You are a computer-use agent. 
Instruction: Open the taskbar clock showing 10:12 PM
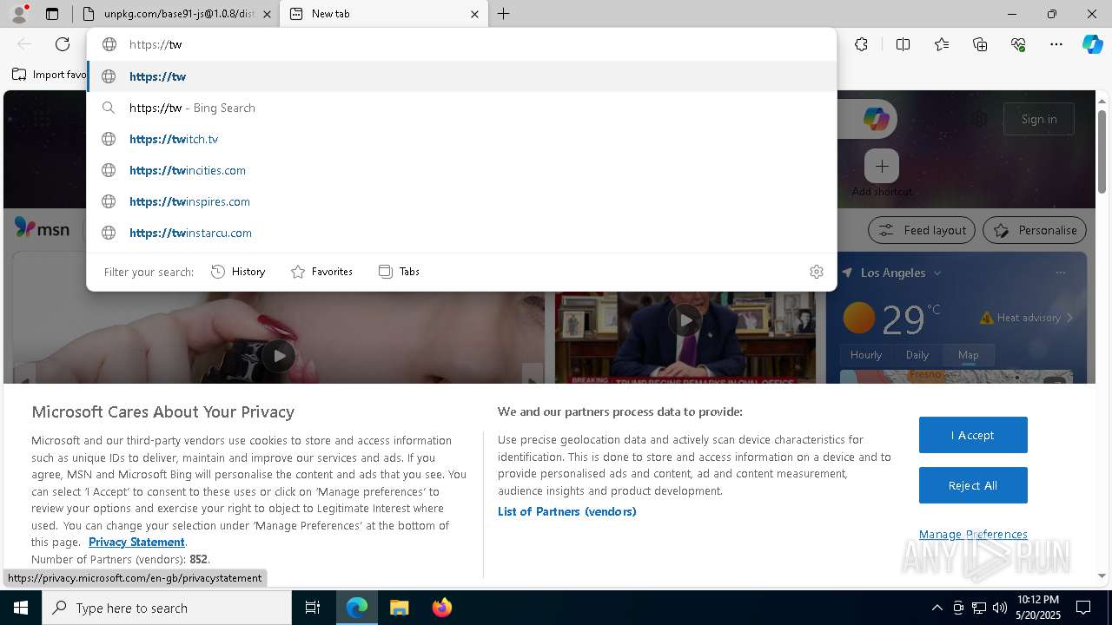tap(1038, 608)
